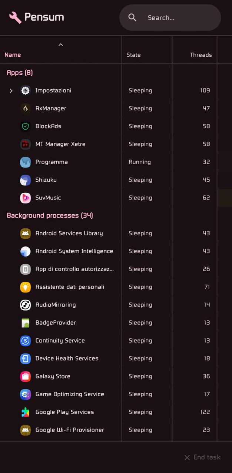
Task: Click the Continuity Service icon
Action: 25,341
